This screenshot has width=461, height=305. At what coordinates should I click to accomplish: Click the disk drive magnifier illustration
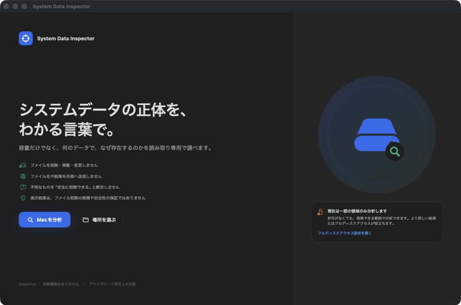377,135
